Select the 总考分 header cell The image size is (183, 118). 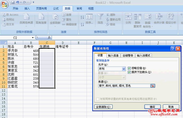tap(31, 46)
